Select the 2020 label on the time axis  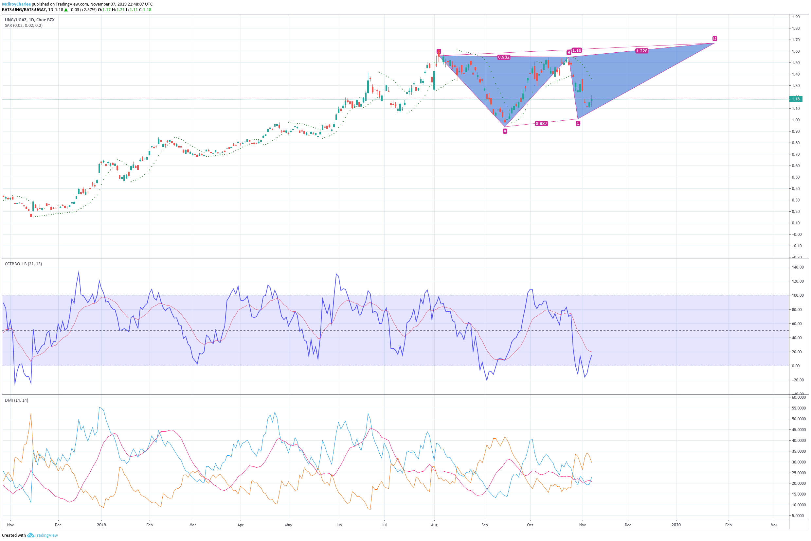pyautogui.click(x=676, y=525)
